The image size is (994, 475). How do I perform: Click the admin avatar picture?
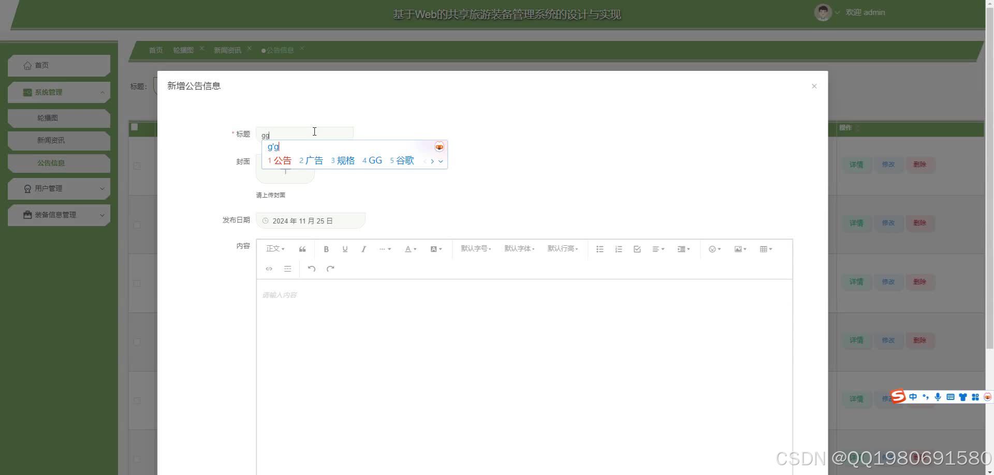coord(823,12)
